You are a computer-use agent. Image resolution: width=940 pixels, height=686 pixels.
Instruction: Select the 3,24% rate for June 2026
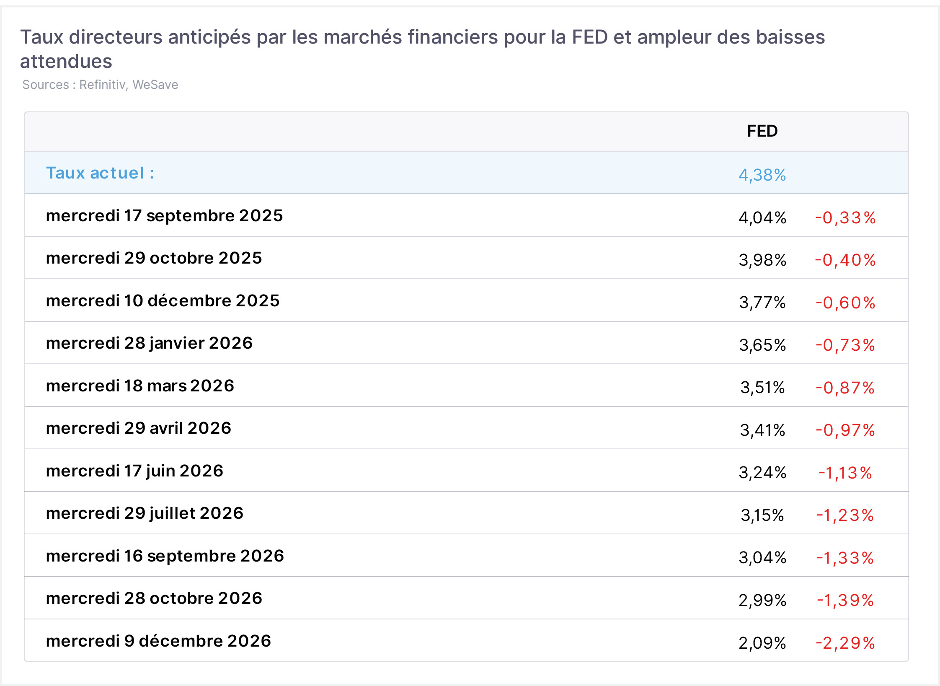click(762, 473)
